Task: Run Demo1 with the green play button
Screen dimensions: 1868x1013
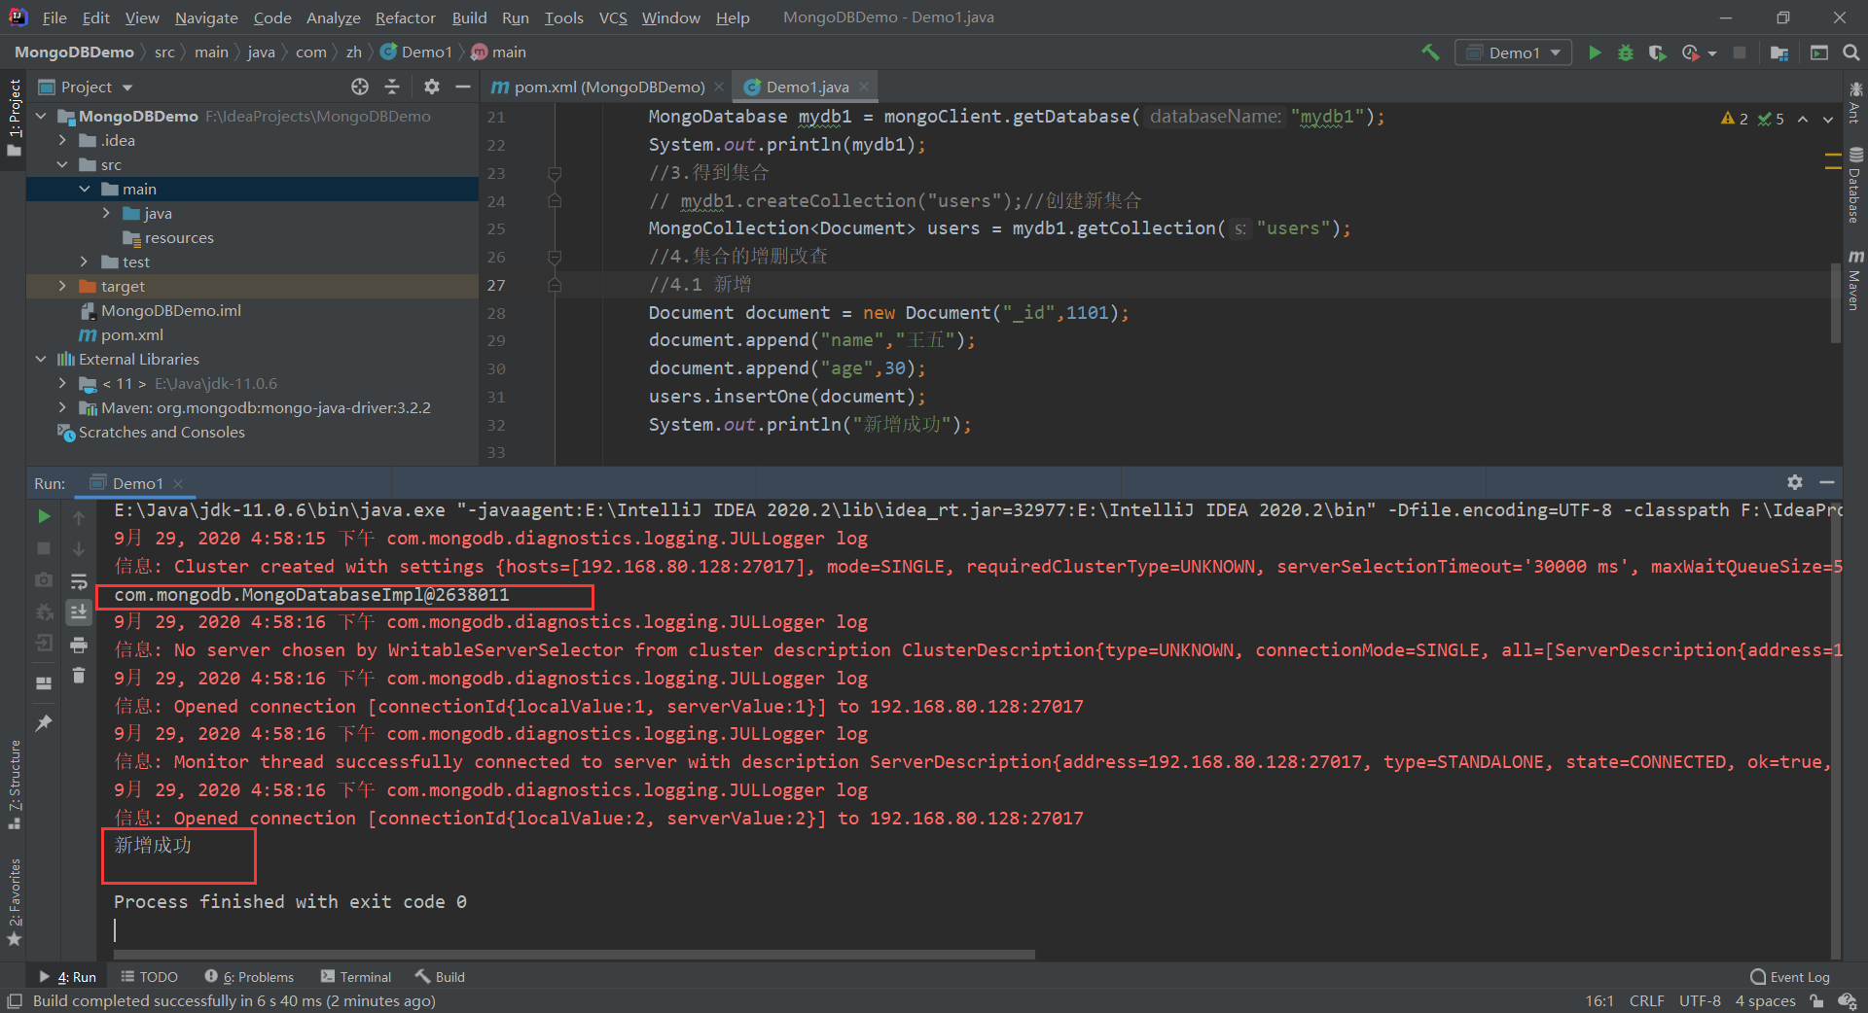Action: pos(1595,52)
